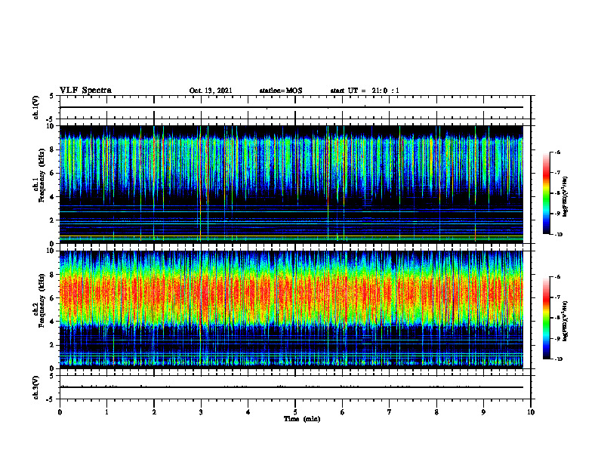Click time axis tick label "9"
Image resolution: width=598 pixels, height=462 pixels.
pos(483,412)
